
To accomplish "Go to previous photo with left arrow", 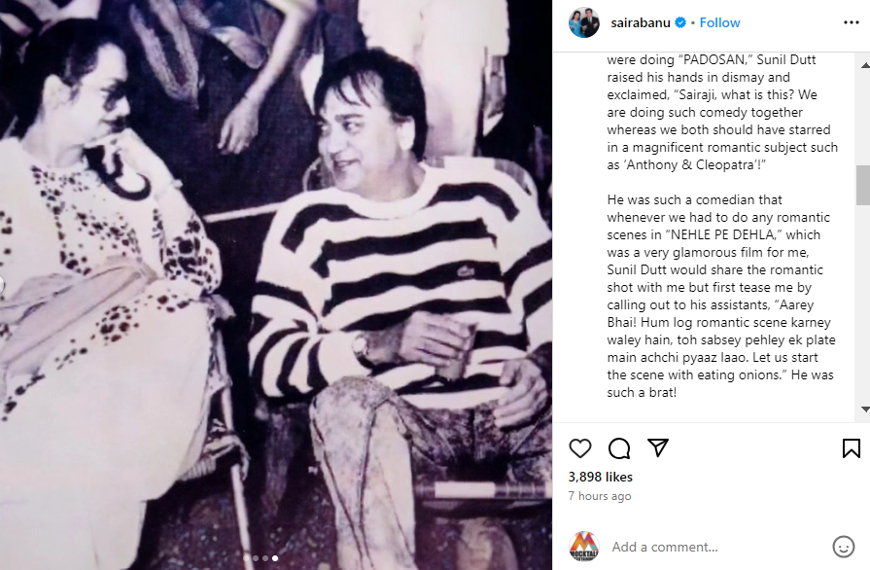I will coord(2,285).
